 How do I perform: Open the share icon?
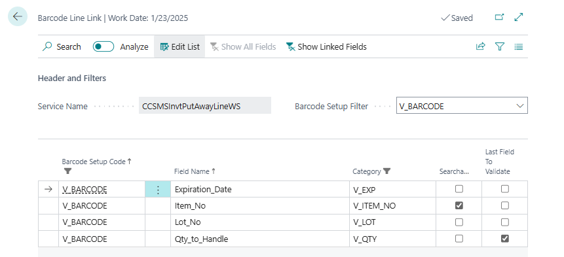[x=481, y=46]
